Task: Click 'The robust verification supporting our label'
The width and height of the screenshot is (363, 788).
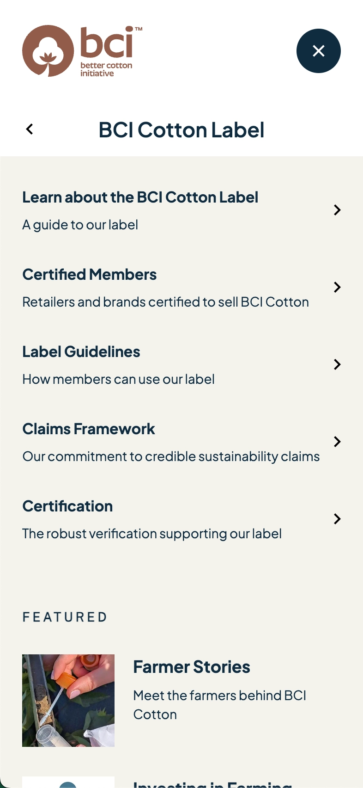Action: click(x=152, y=534)
